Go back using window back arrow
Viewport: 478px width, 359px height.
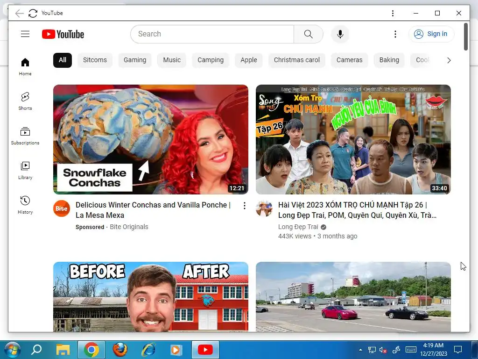tap(19, 13)
